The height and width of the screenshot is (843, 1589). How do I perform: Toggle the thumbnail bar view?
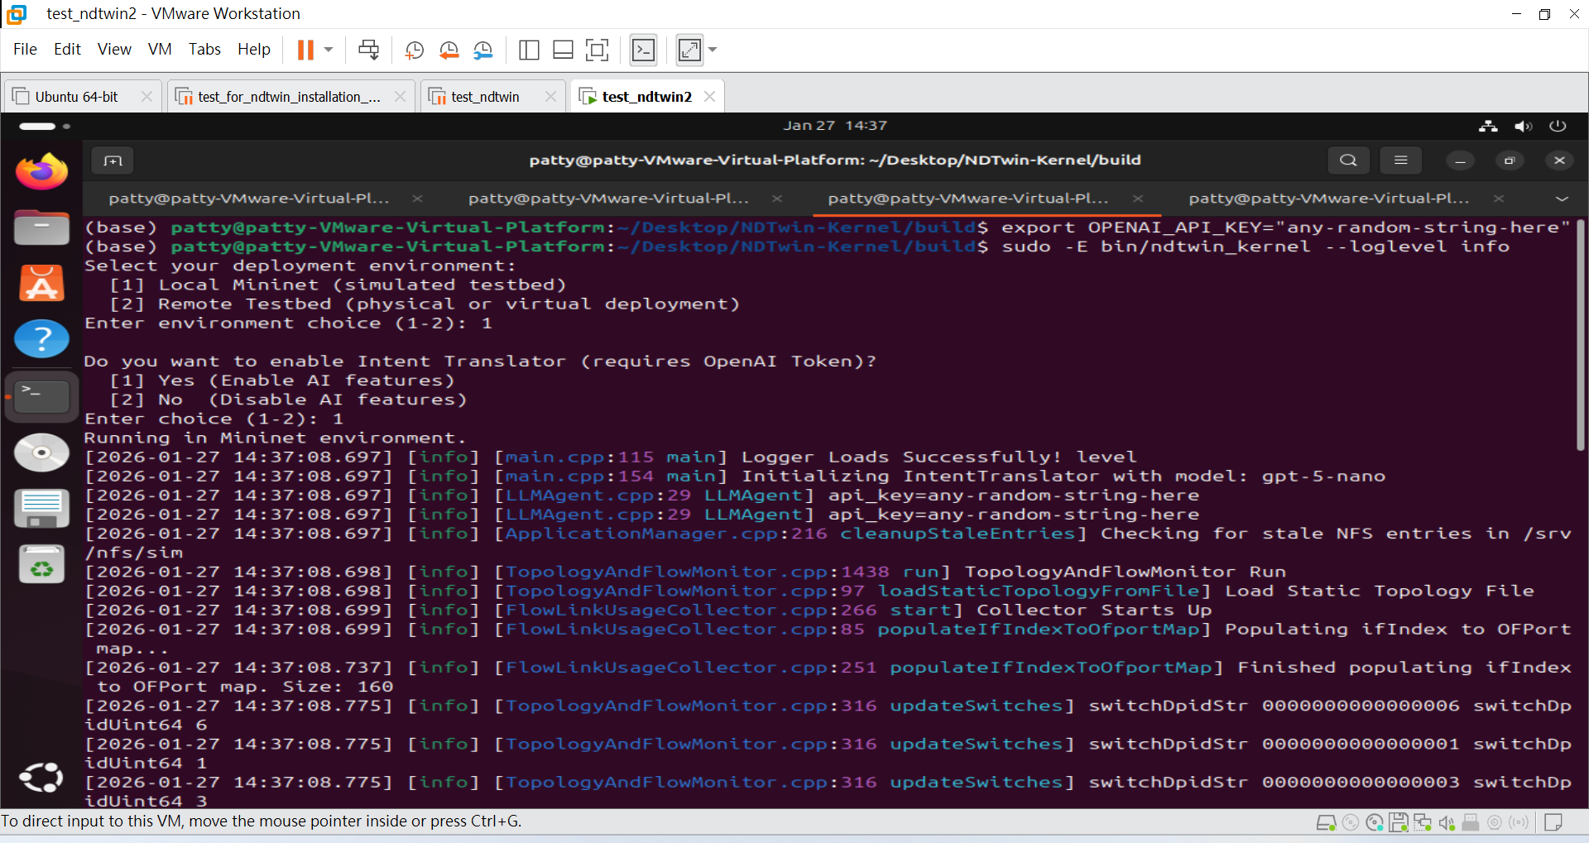click(563, 50)
